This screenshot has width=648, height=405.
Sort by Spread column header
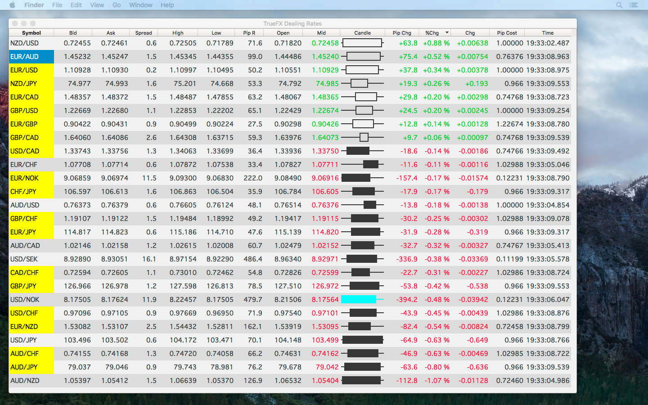tap(144, 33)
